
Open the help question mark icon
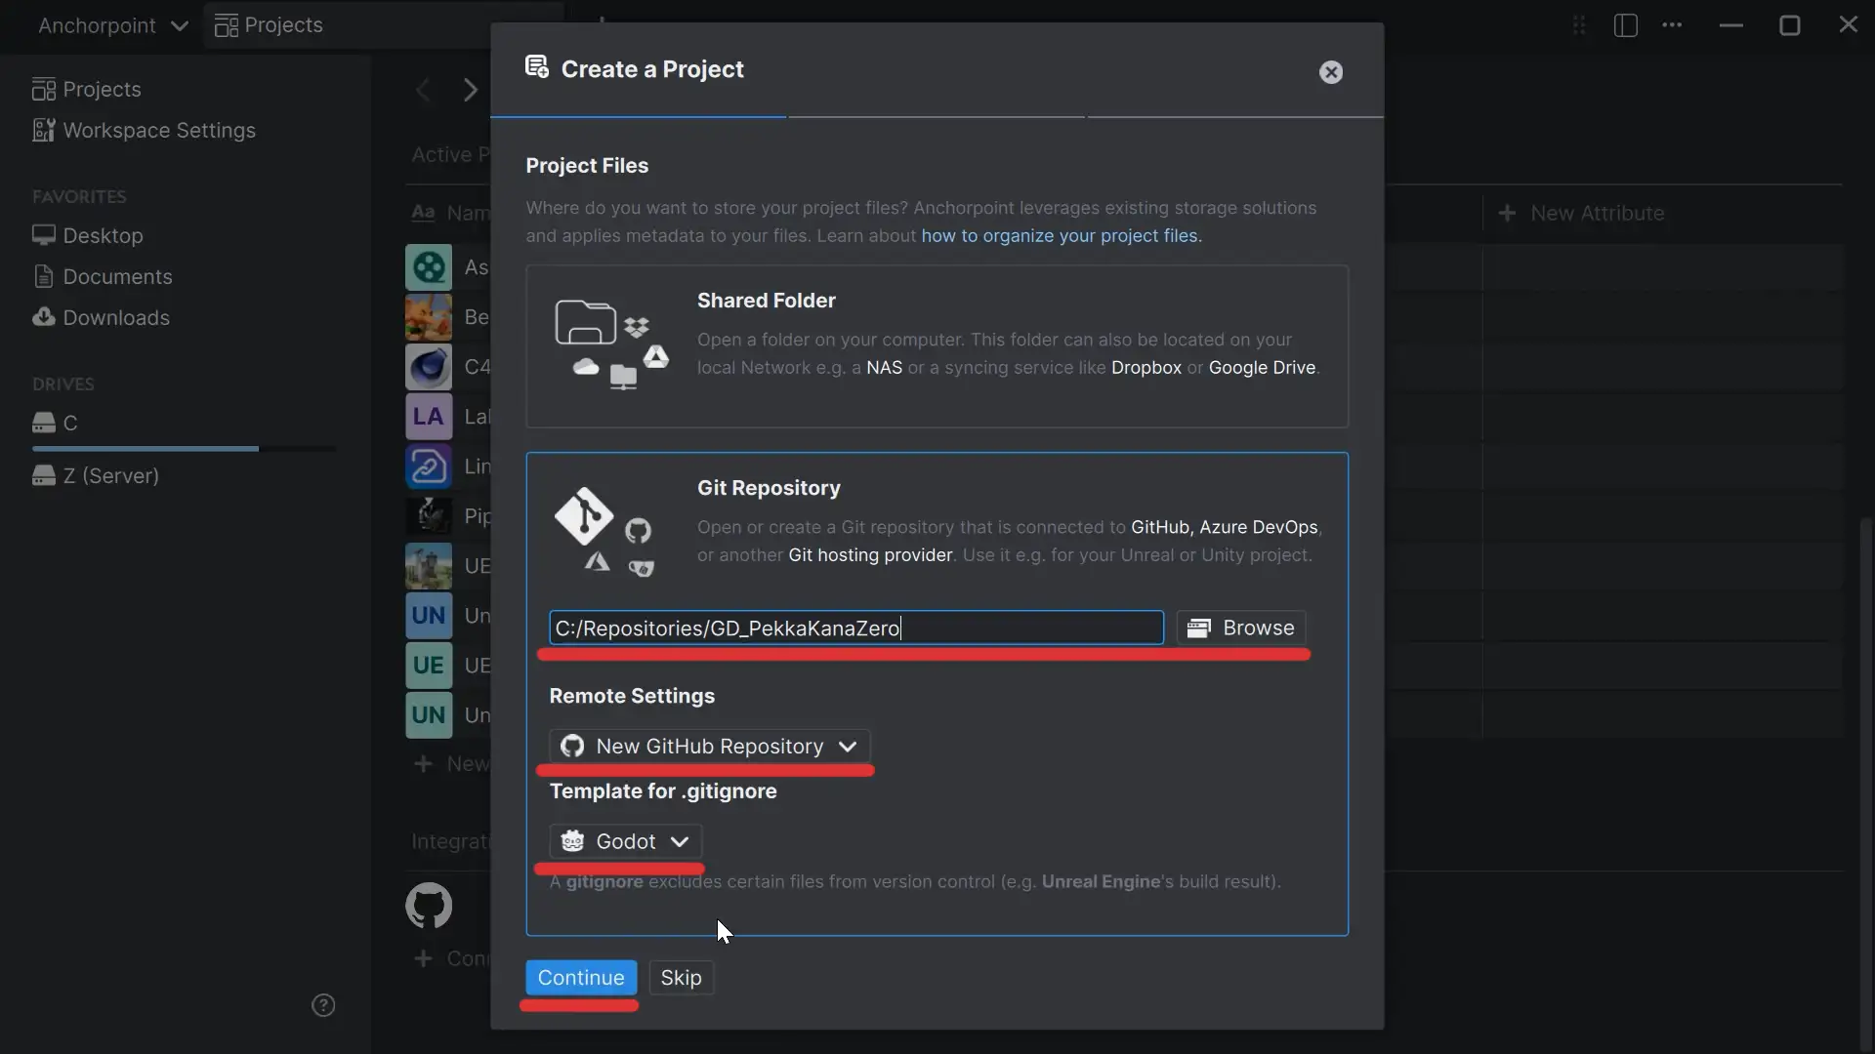324,1005
